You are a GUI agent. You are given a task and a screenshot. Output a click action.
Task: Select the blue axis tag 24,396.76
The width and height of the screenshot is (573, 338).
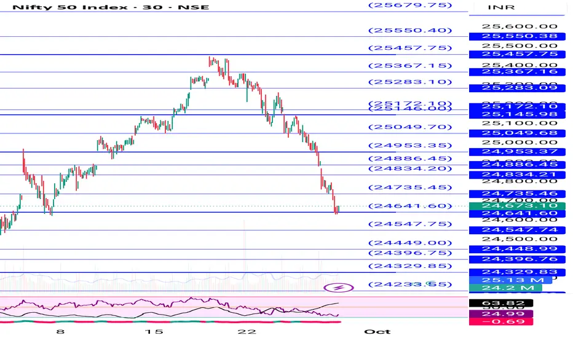click(x=516, y=259)
